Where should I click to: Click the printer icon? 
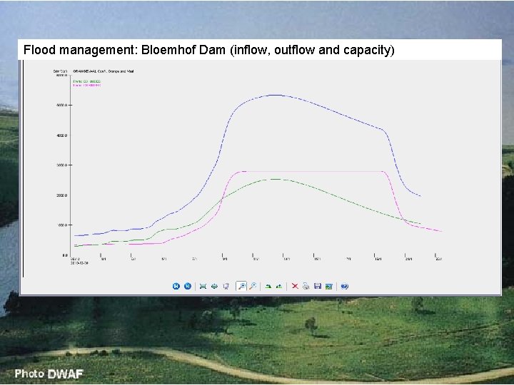(306, 286)
